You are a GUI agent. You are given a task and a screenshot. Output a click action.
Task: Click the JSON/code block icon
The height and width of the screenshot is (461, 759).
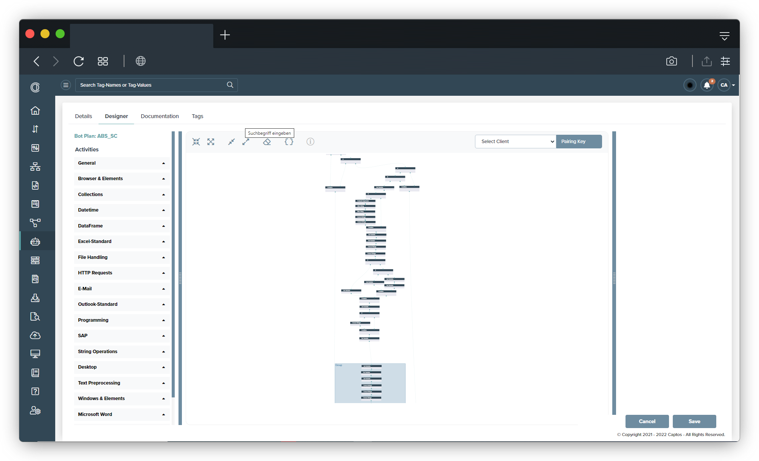289,142
